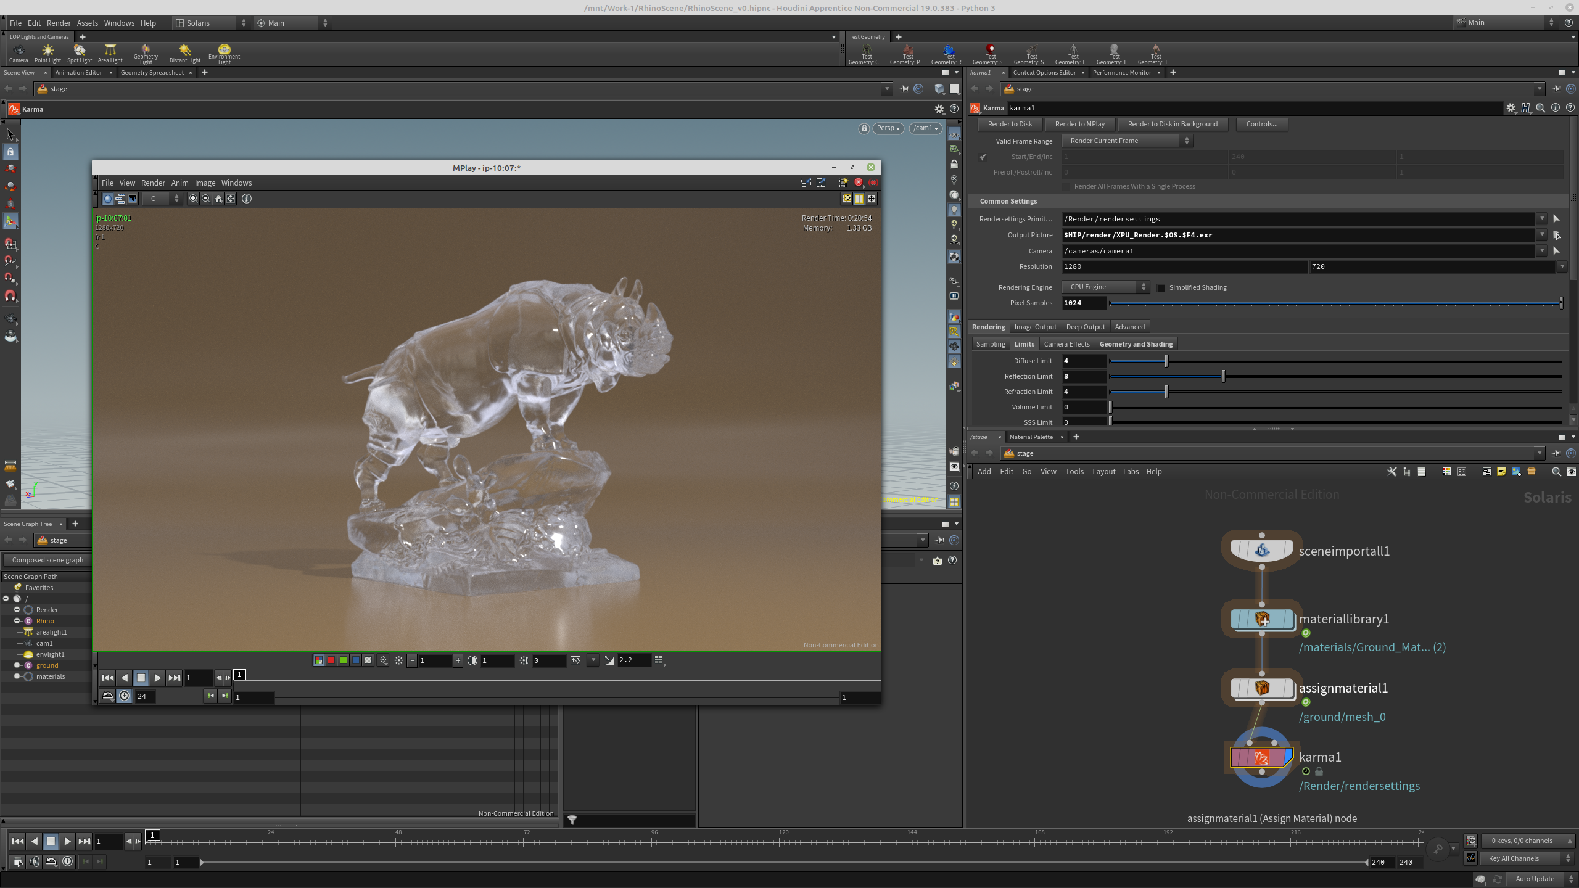Enable Simplified Shading checkbox

[1161, 287]
